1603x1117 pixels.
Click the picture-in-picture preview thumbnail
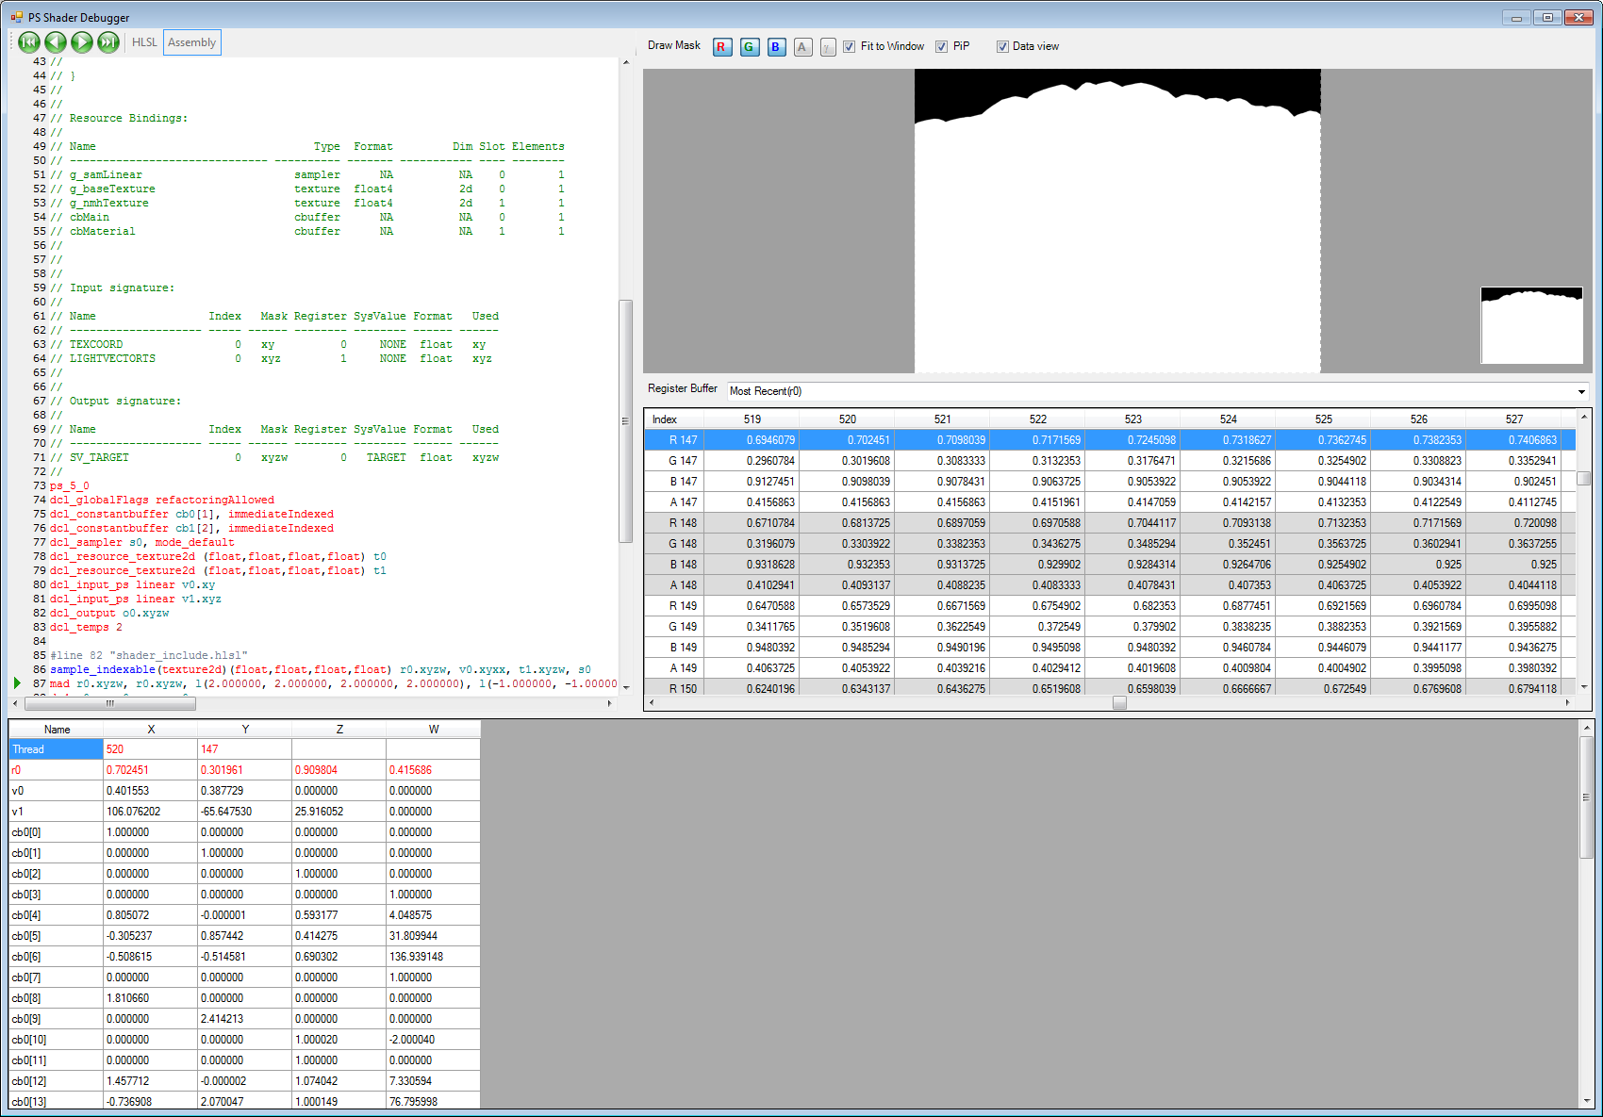1531,325
